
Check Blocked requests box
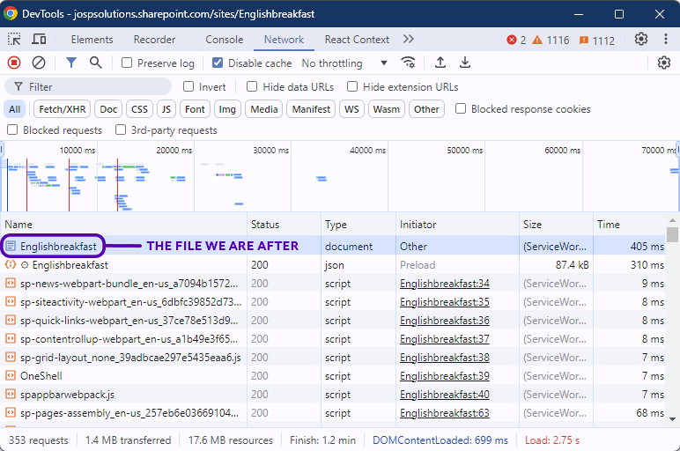12,129
